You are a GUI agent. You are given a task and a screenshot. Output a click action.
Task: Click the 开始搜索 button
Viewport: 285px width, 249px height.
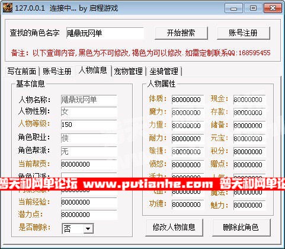181,33
